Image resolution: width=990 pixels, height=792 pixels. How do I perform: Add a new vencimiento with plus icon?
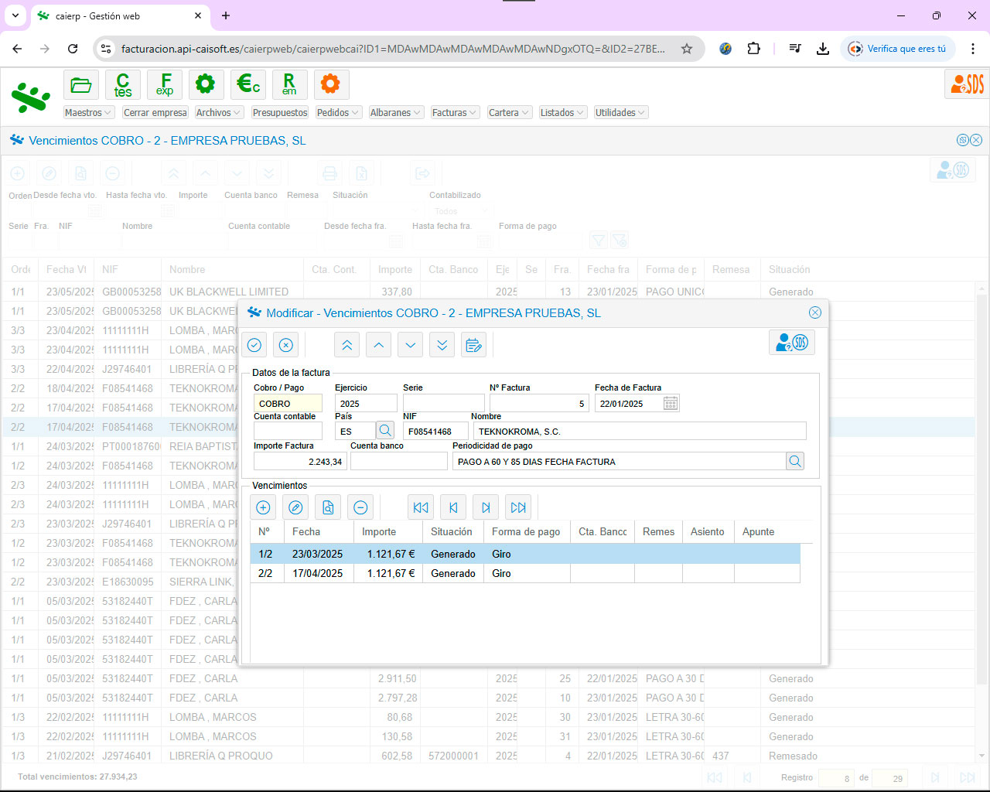tap(263, 507)
